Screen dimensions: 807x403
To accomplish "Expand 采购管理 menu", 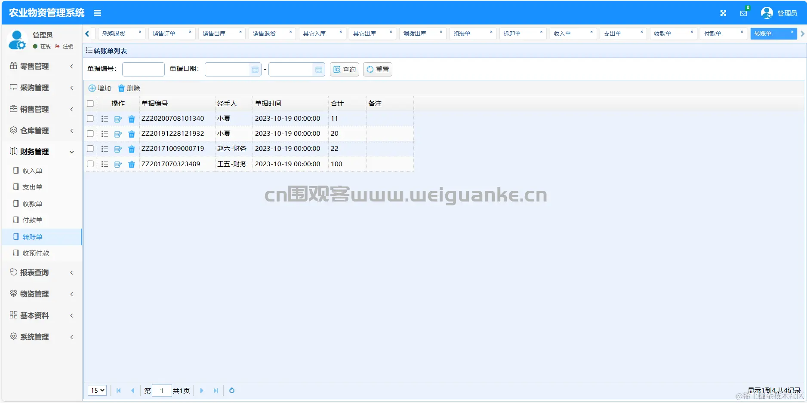I will coord(41,88).
